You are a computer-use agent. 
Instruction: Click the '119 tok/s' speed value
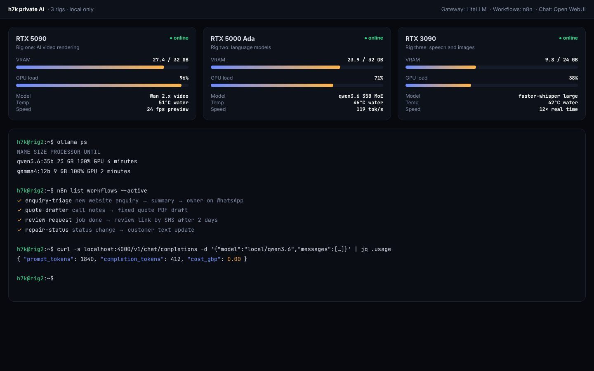[x=370, y=109]
